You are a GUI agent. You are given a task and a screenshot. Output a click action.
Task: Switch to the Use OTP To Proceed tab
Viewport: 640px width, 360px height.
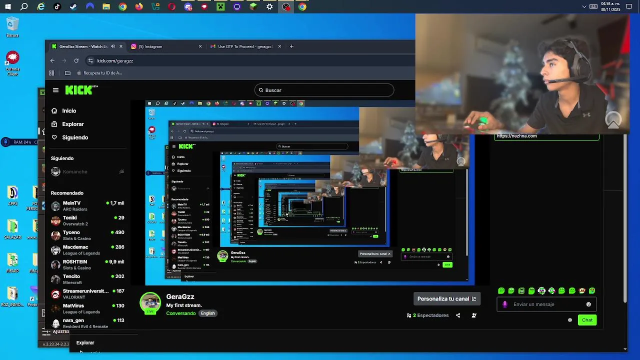click(x=245, y=46)
